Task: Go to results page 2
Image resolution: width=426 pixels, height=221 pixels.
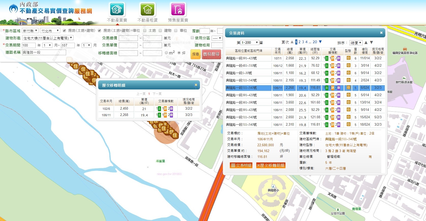Action: coord(299,42)
